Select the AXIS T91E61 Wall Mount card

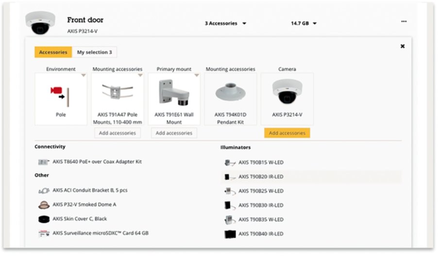[174, 99]
